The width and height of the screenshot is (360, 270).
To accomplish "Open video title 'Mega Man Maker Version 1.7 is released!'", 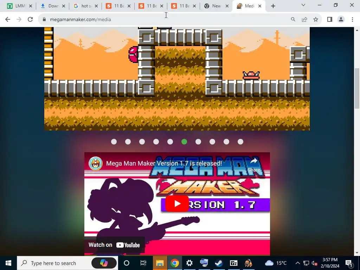I will [164, 163].
